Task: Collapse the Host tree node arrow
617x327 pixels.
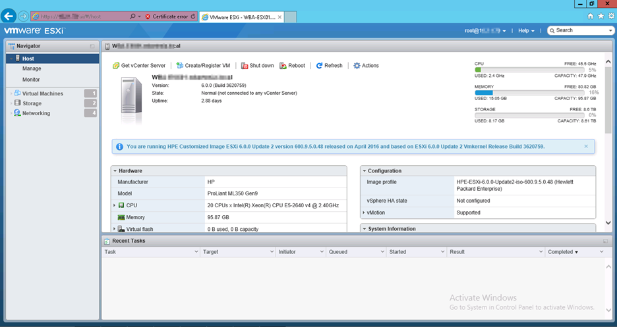Action: pos(11,59)
